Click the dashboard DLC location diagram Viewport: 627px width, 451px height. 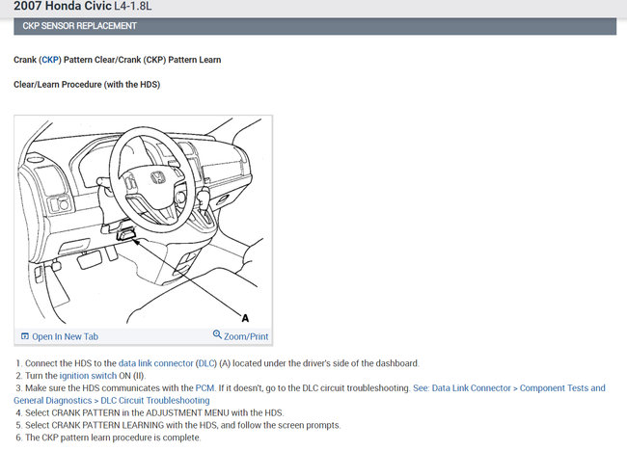click(x=143, y=221)
